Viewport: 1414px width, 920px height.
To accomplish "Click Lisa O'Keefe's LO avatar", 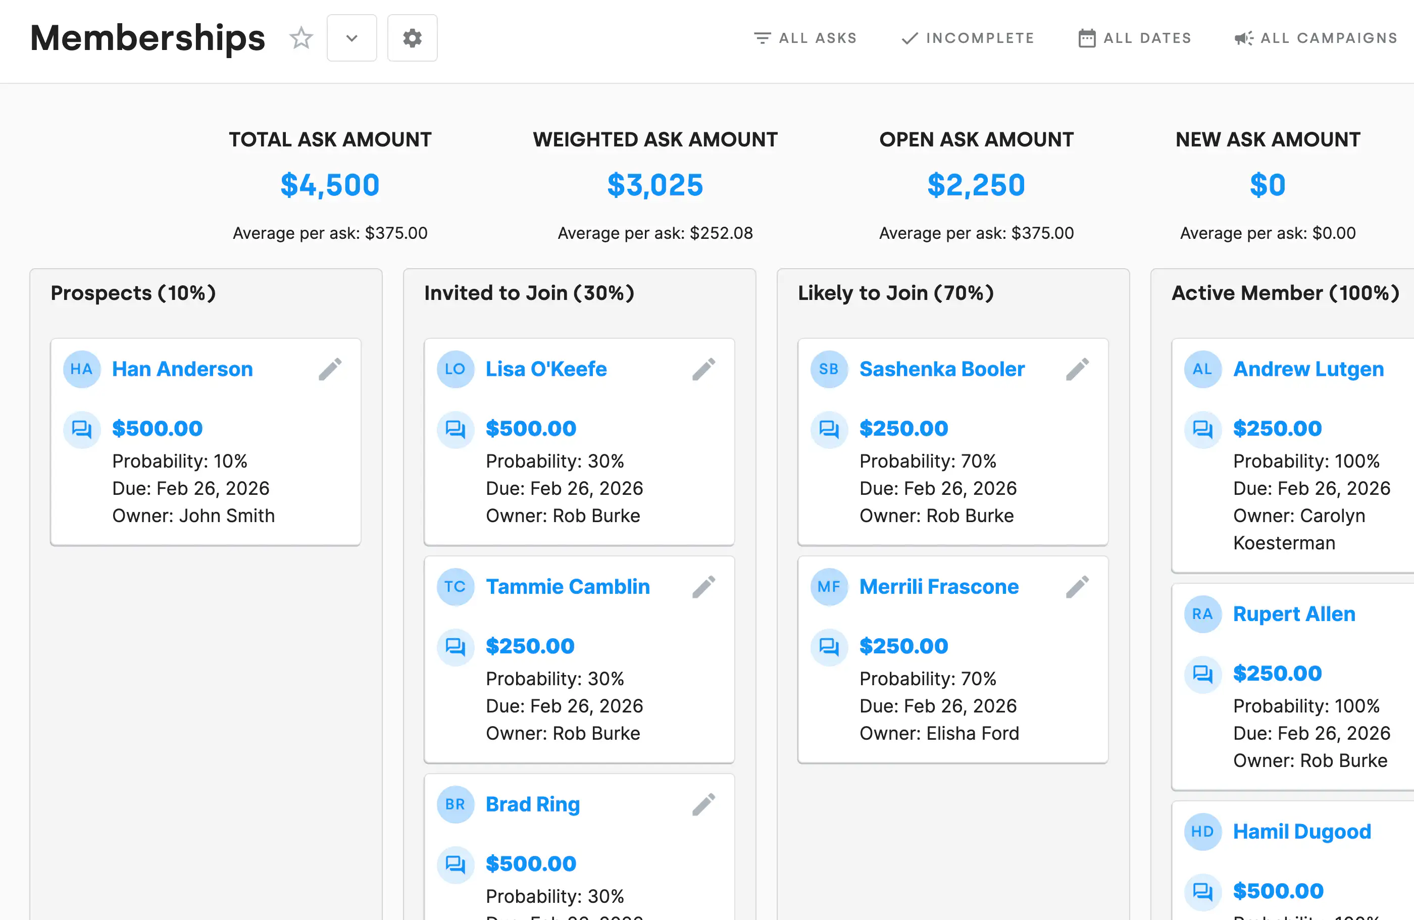I will [x=456, y=369].
